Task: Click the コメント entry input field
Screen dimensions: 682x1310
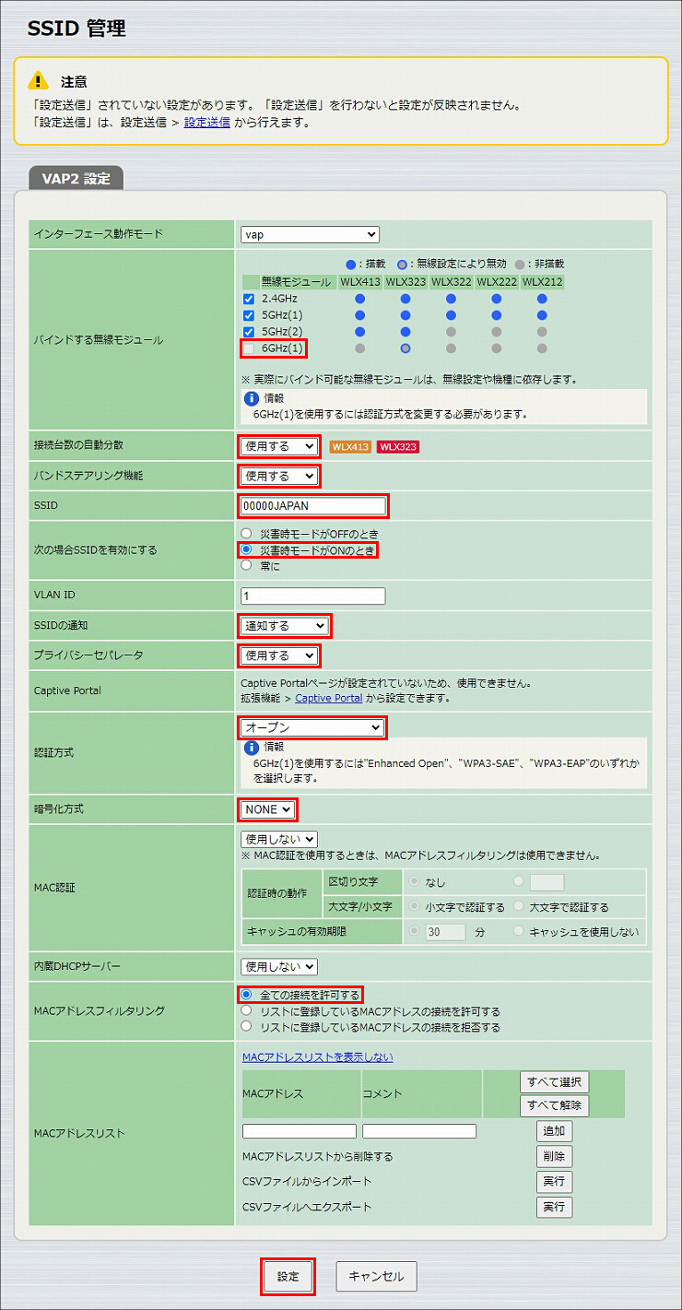Action: 419,1131
